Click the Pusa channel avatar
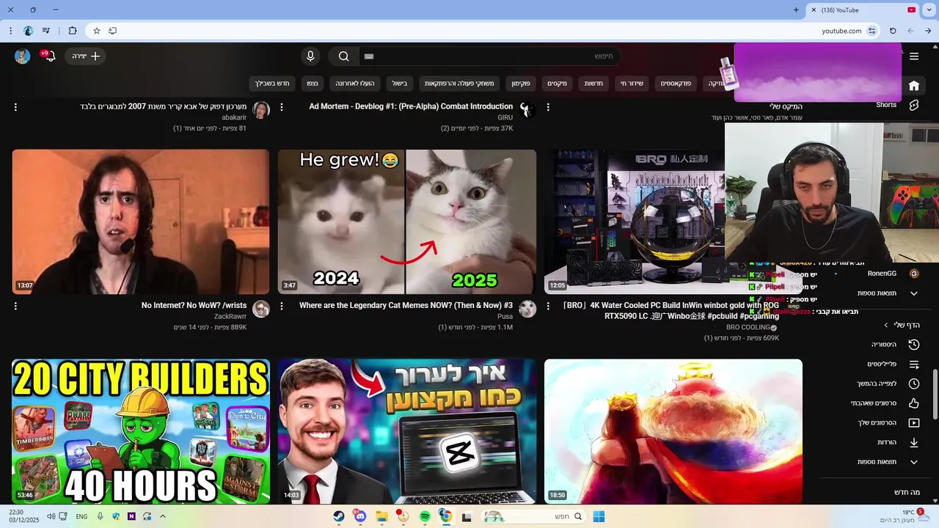939x528 pixels. coord(527,309)
